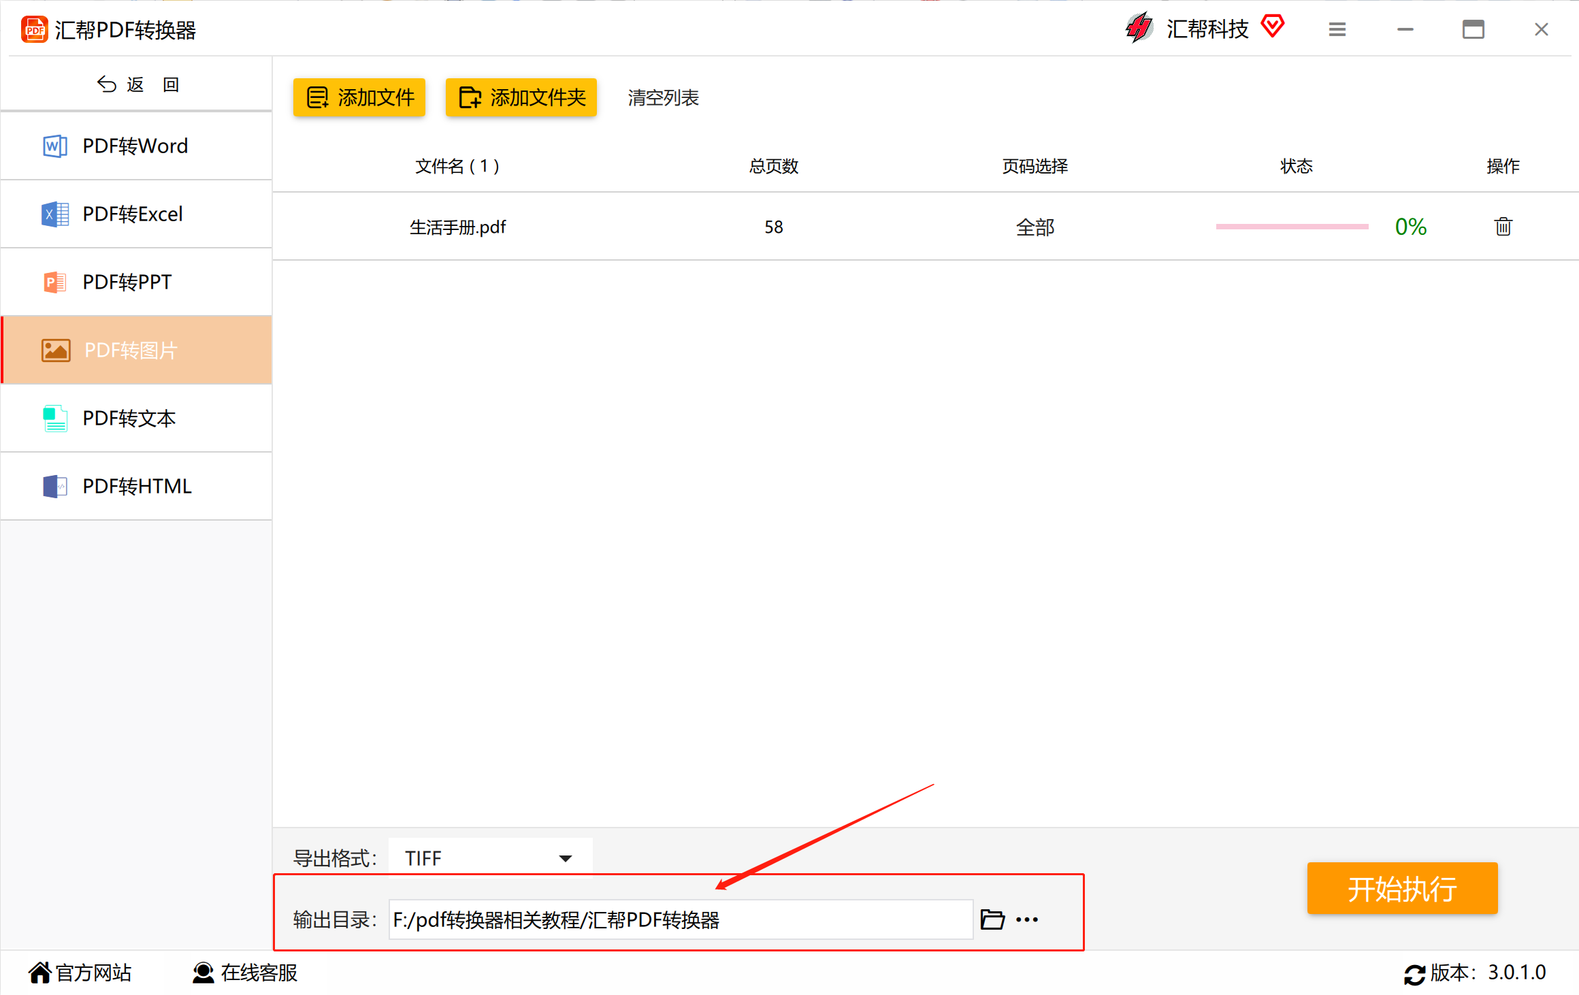The height and width of the screenshot is (995, 1579).
Task: Click the refresh icon beside 版本
Action: coord(1414,975)
